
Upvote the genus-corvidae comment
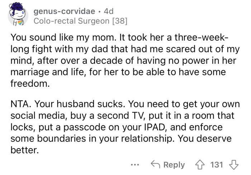[200, 165]
